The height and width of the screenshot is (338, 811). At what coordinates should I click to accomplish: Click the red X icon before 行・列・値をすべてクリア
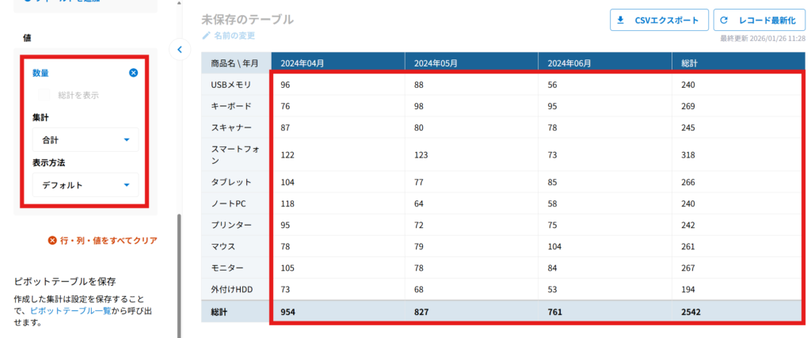tap(52, 241)
